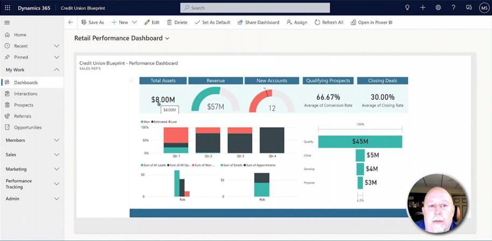Screen dimensions: 492x241
Task: Click Share Dashboard
Action: tap(258, 22)
